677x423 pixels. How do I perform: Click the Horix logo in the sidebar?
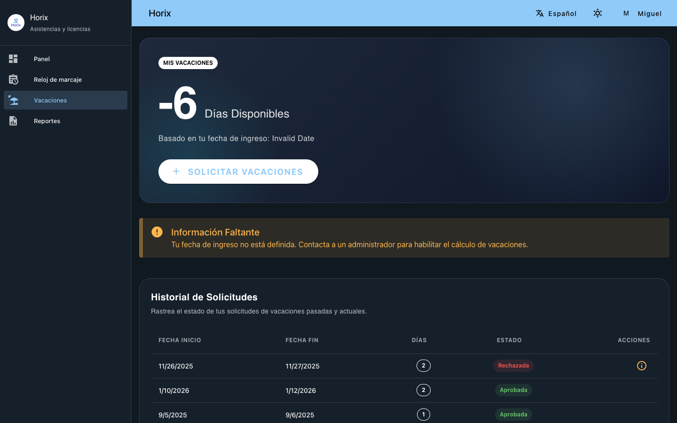16,23
